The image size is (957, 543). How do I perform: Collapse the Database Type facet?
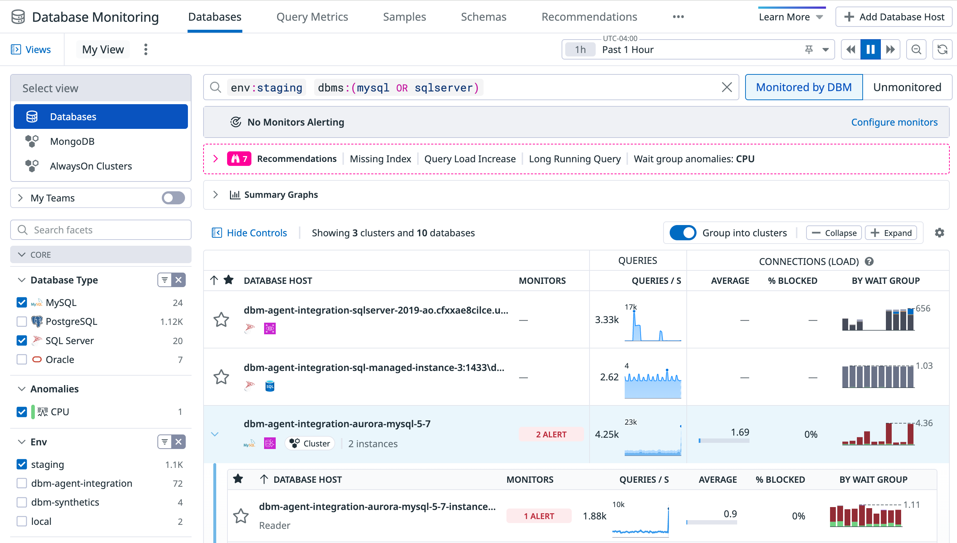(x=22, y=280)
